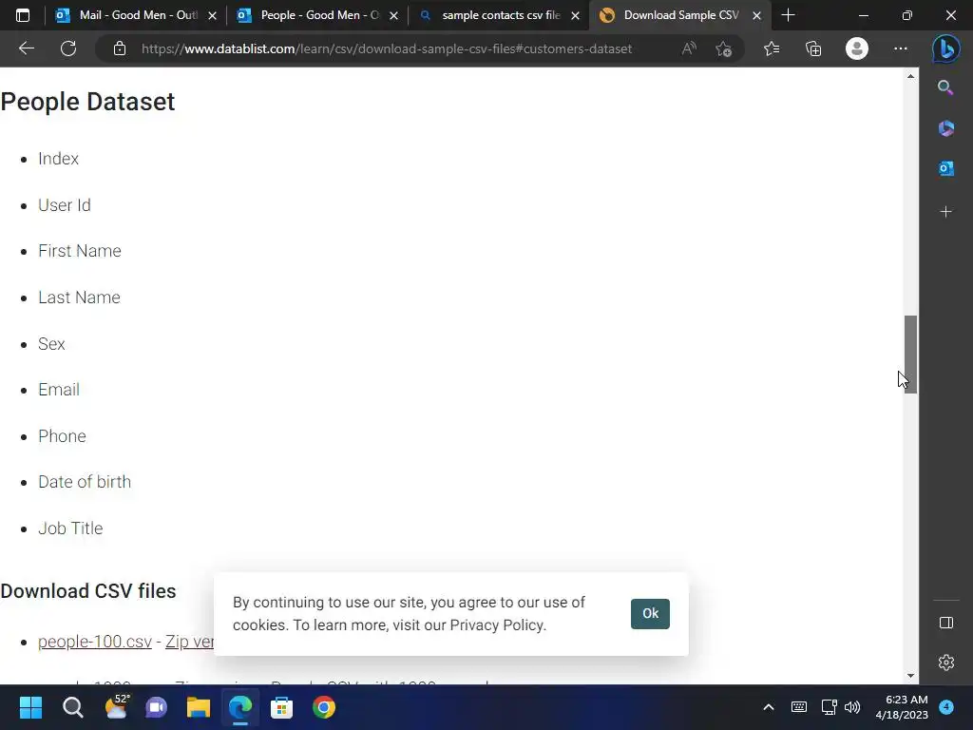Open a new browser tab
The image size is (973, 730).
point(788,15)
